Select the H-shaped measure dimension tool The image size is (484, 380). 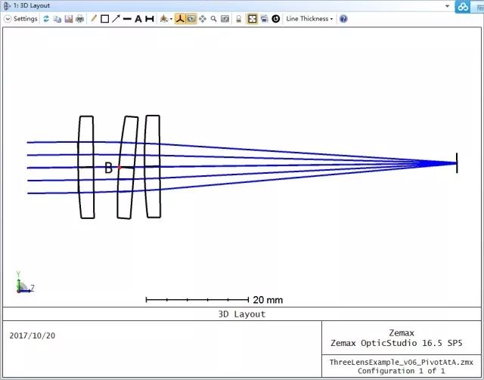(x=150, y=19)
